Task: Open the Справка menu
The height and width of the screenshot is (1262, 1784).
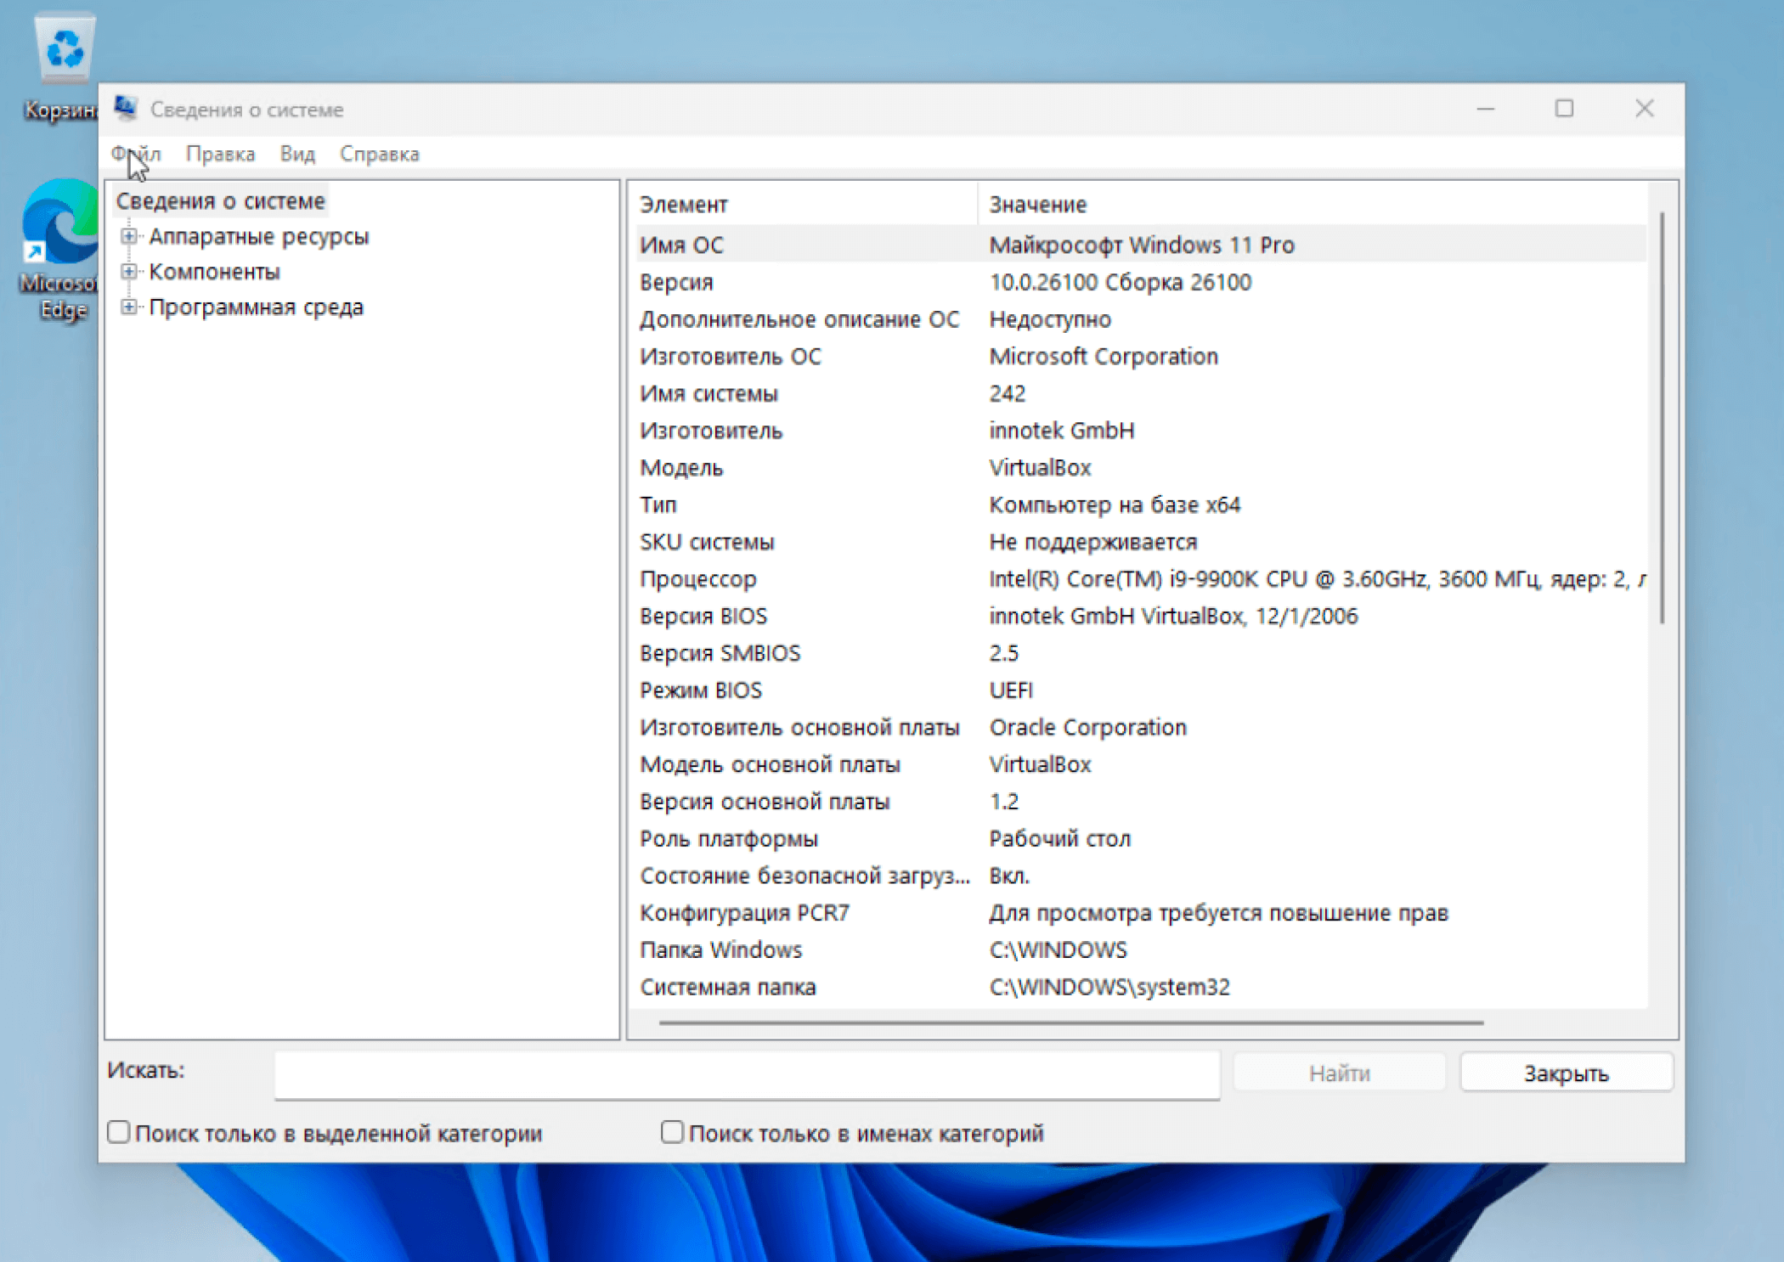Action: (x=379, y=154)
